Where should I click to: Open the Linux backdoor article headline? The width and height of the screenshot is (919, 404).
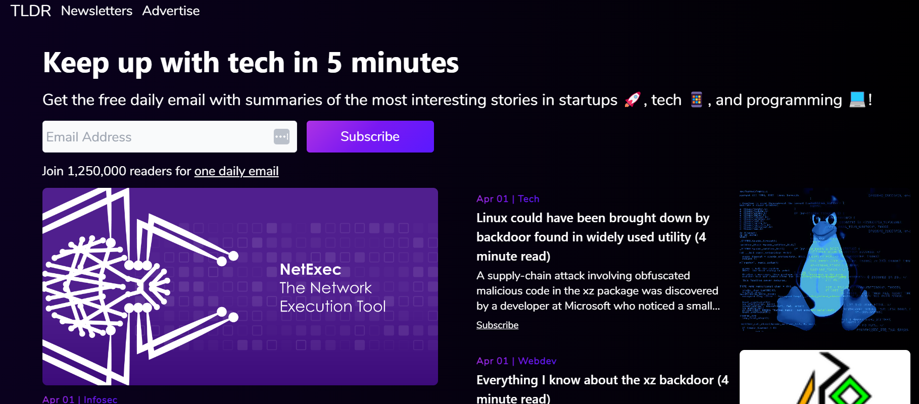point(592,237)
